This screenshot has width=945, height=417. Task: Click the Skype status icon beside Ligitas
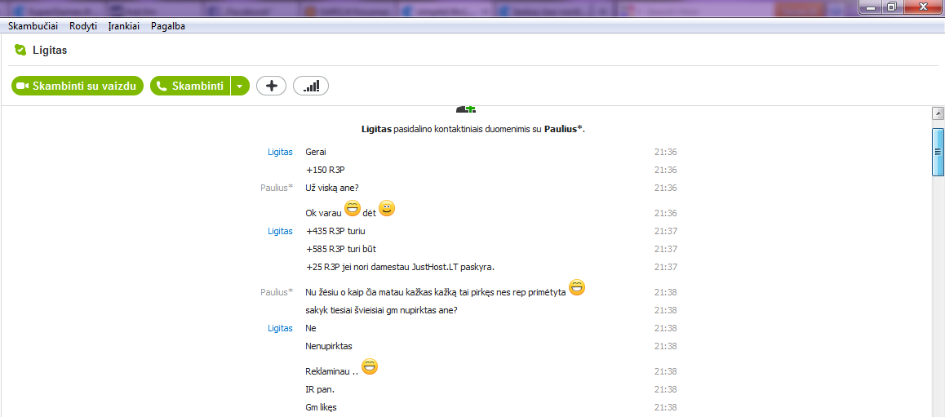tap(20, 50)
